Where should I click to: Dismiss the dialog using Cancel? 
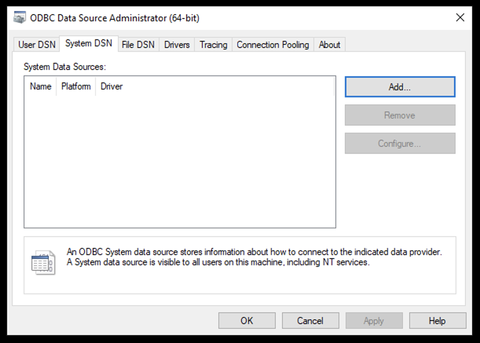pos(310,320)
